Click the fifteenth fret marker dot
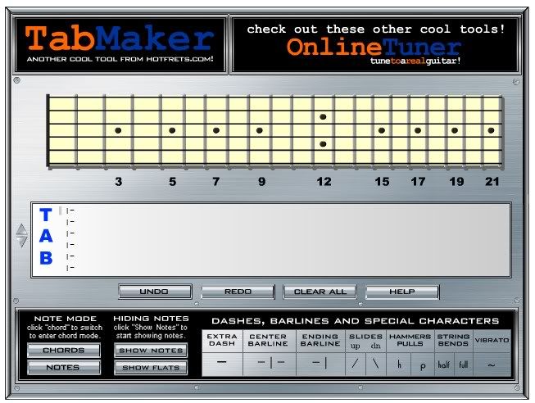The height and width of the screenshot is (403, 535). coord(382,130)
